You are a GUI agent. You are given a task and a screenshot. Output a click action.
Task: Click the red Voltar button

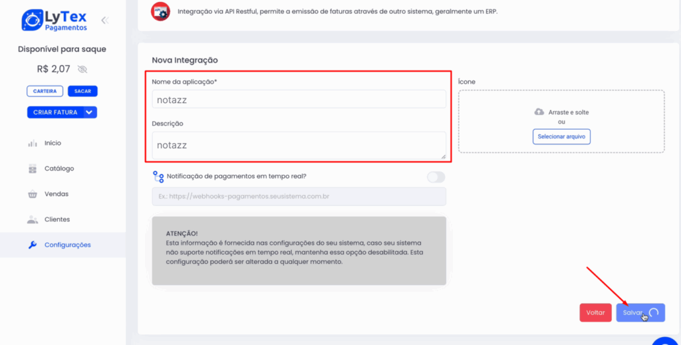click(x=595, y=312)
